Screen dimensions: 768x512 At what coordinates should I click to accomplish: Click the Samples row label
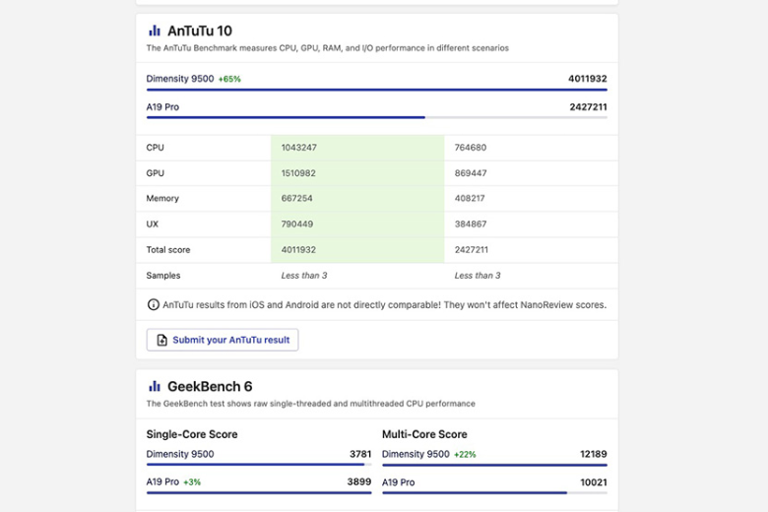(163, 276)
